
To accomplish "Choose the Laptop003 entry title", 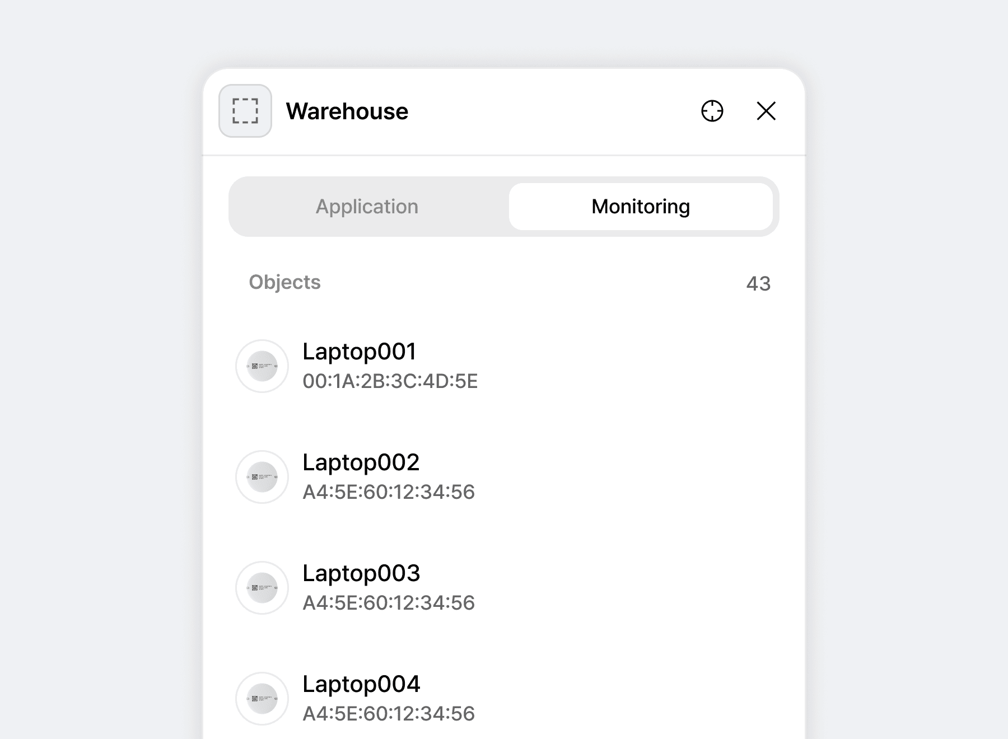I will click(361, 573).
